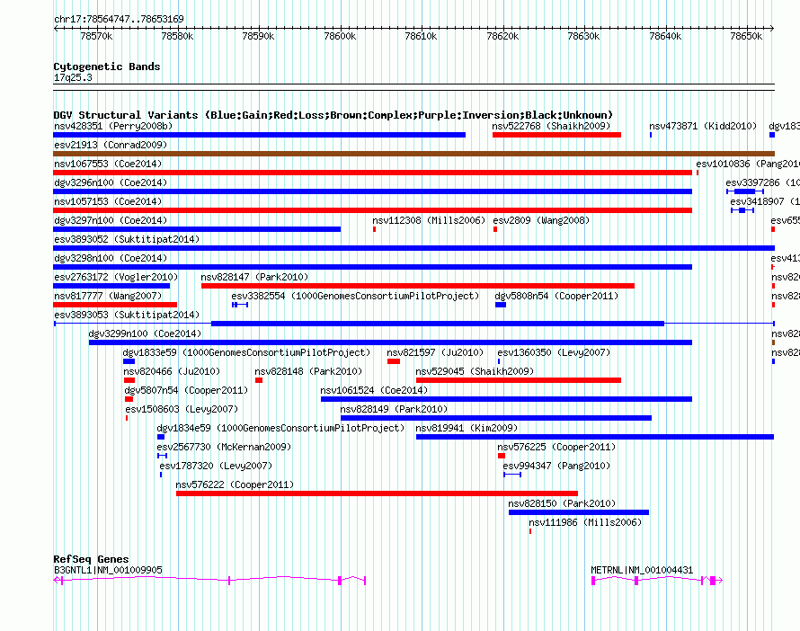The height and width of the screenshot is (631, 800).
Task: Select dgv3296n100 (Coe2014) variant label
Action: [111, 182]
